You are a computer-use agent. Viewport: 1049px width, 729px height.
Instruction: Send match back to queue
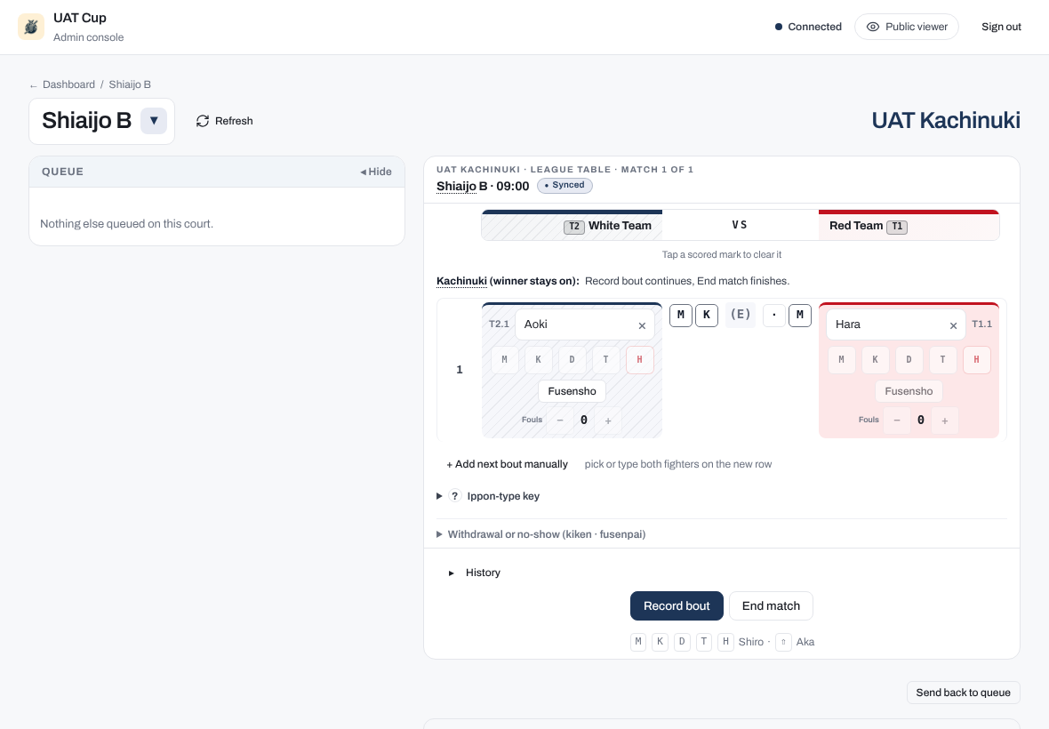pos(963,693)
